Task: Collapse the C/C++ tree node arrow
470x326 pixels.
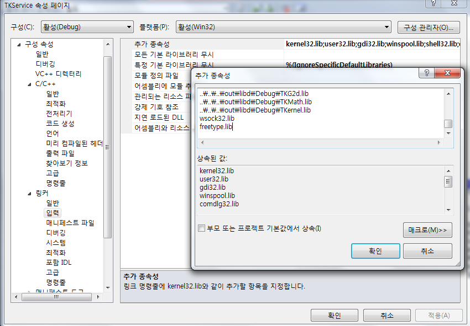Action: pyautogui.click(x=29, y=84)
